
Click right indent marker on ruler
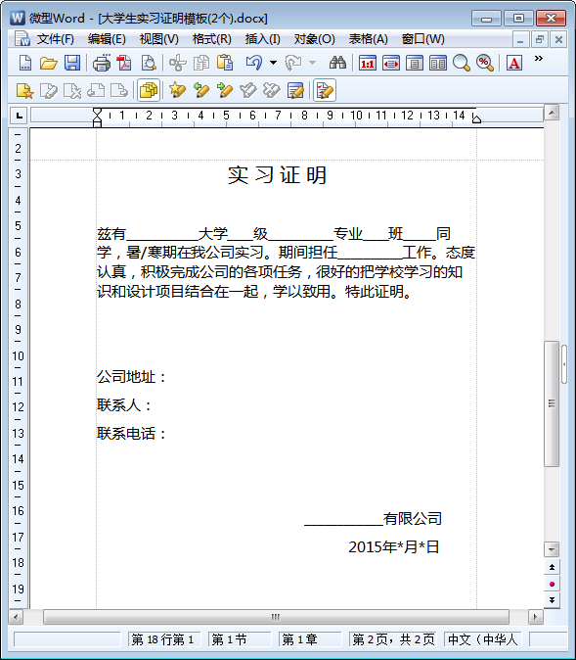[476, 119]
